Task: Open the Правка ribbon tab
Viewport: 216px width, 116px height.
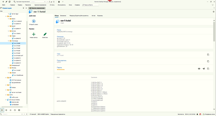Action: (20, 5)
